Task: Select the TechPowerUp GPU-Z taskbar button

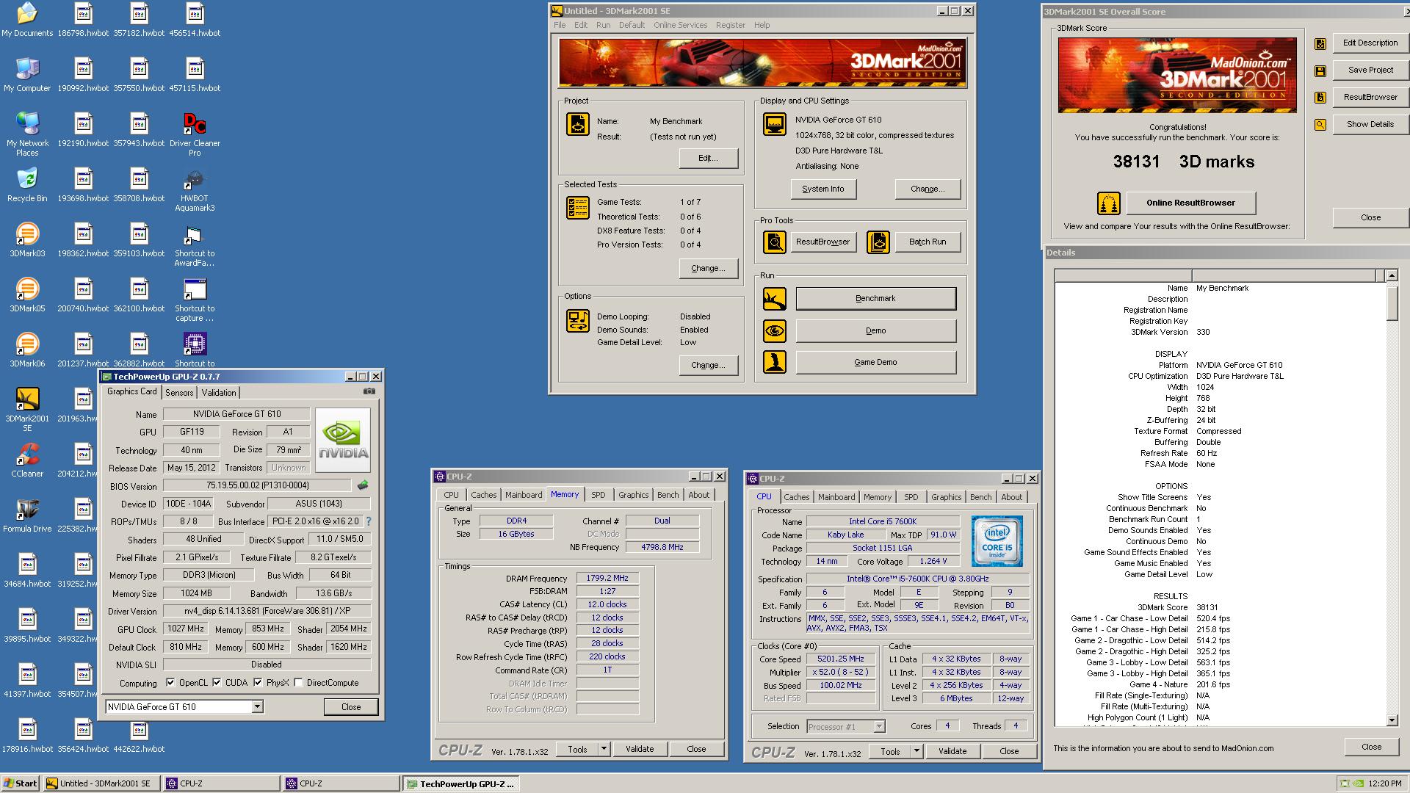Action: point(461,783)
